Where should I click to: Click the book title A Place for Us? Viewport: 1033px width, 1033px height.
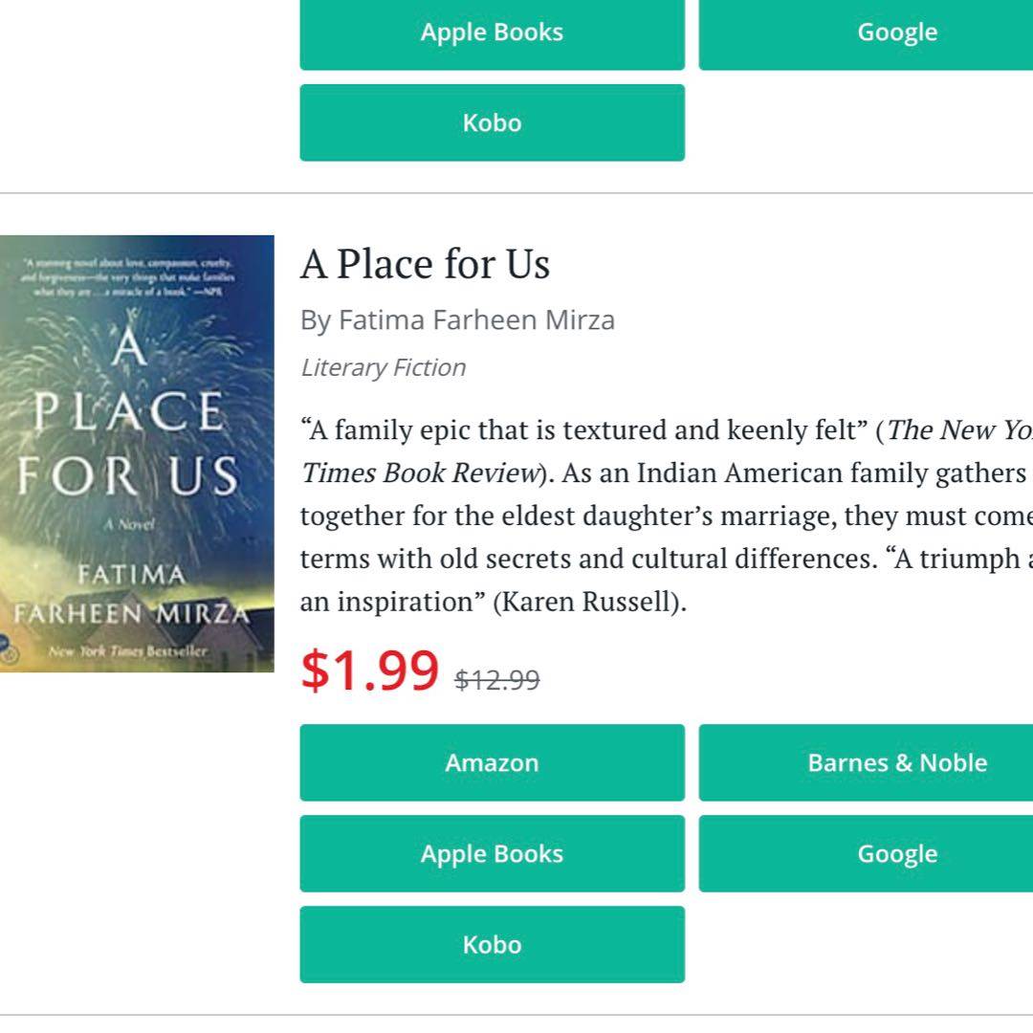tap(425, 265)
